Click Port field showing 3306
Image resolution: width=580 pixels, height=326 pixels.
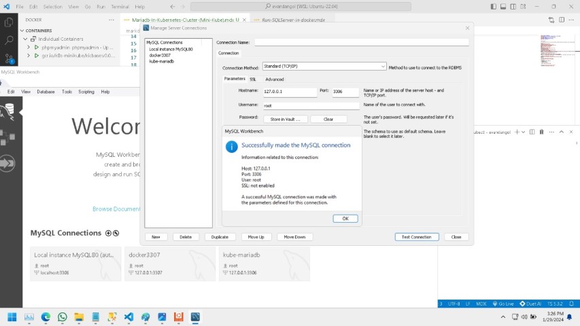345,92
